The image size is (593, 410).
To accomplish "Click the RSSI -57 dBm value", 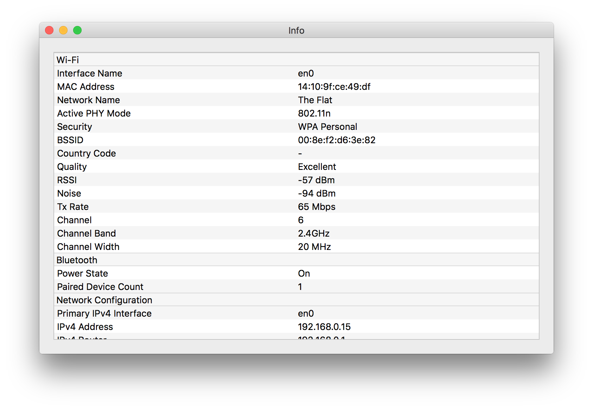I will click(x=316, y=180).
